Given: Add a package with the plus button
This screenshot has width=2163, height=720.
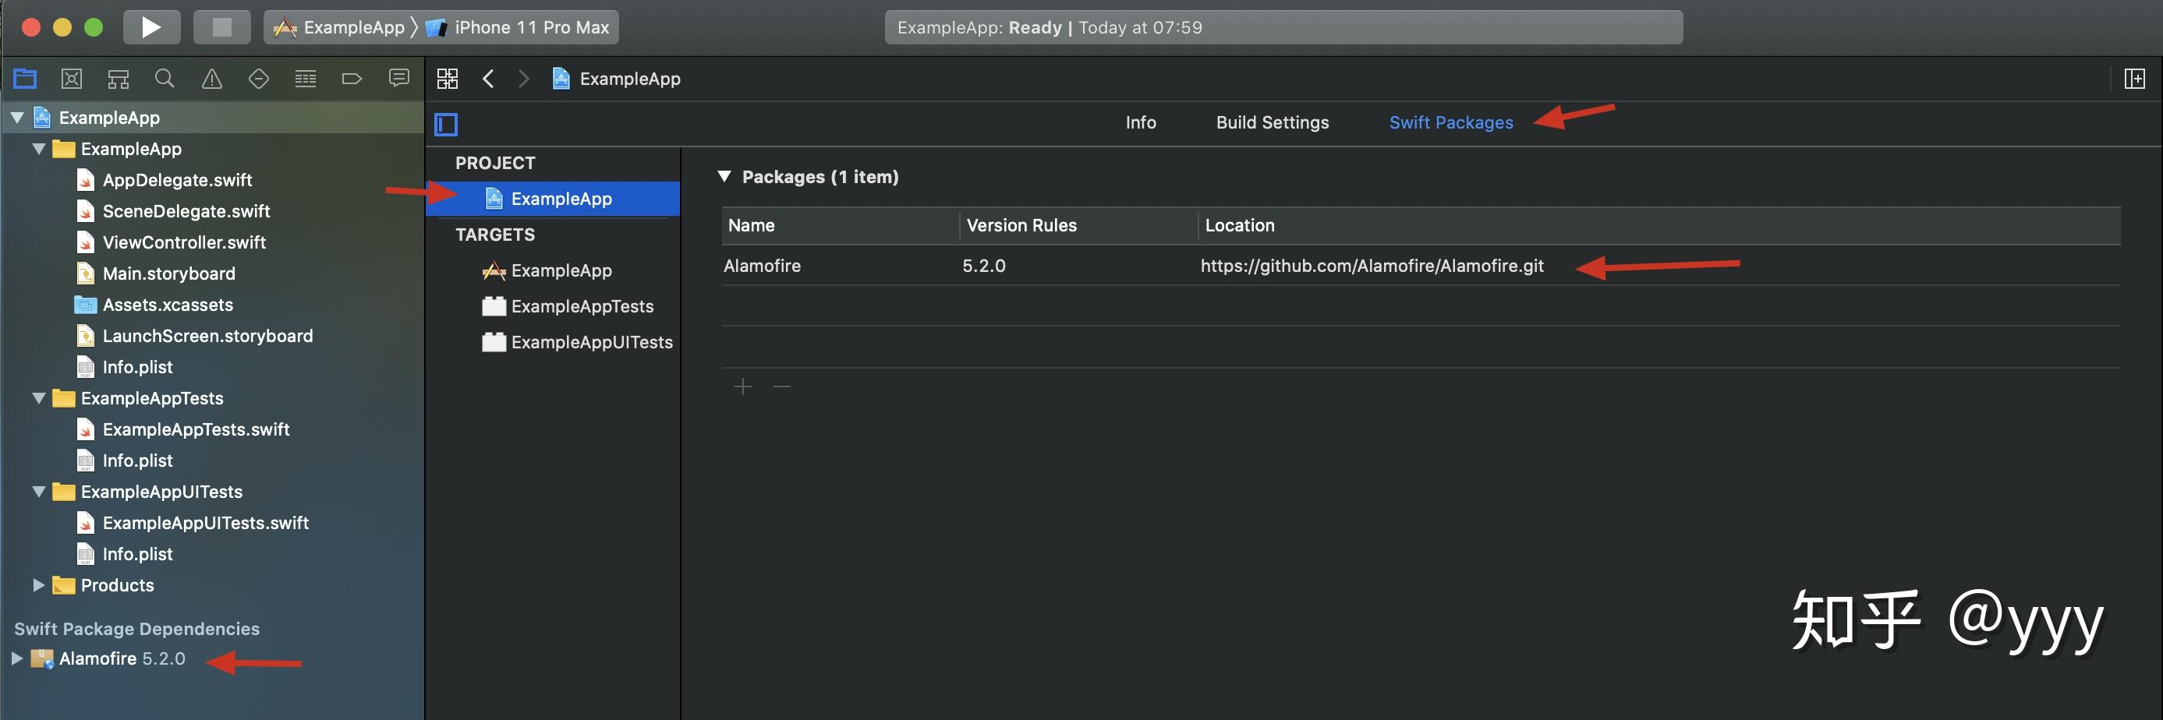Looking at the screenshot, I should coord(742,386).
